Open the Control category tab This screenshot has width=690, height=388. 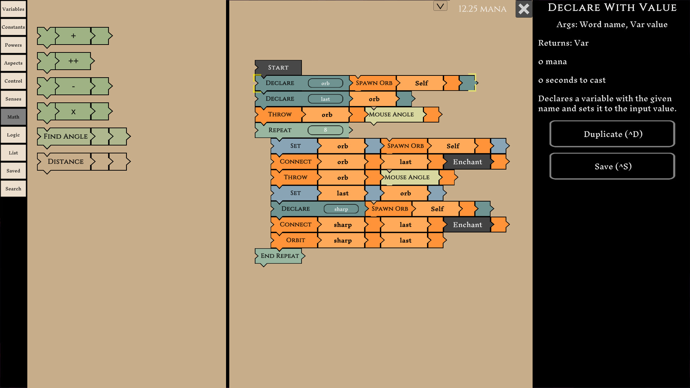tap(13, 81)
